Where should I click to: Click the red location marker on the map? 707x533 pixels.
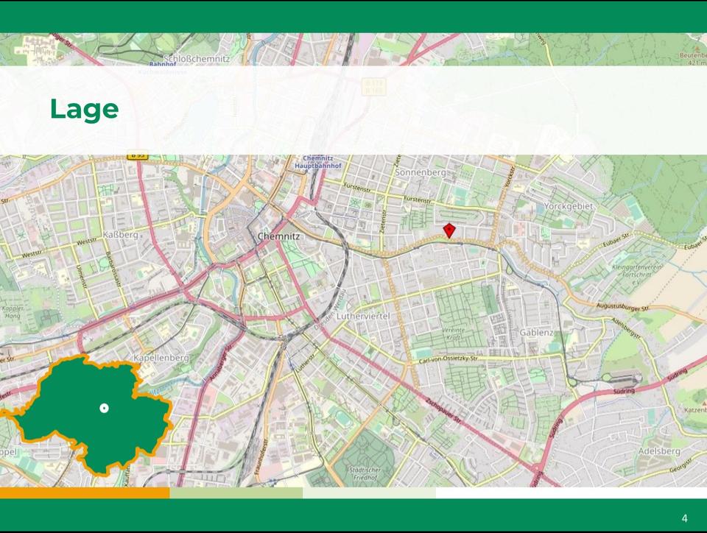coord(449,230)
